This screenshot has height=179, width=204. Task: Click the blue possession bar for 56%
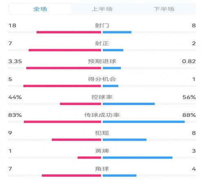click(129, 104)
